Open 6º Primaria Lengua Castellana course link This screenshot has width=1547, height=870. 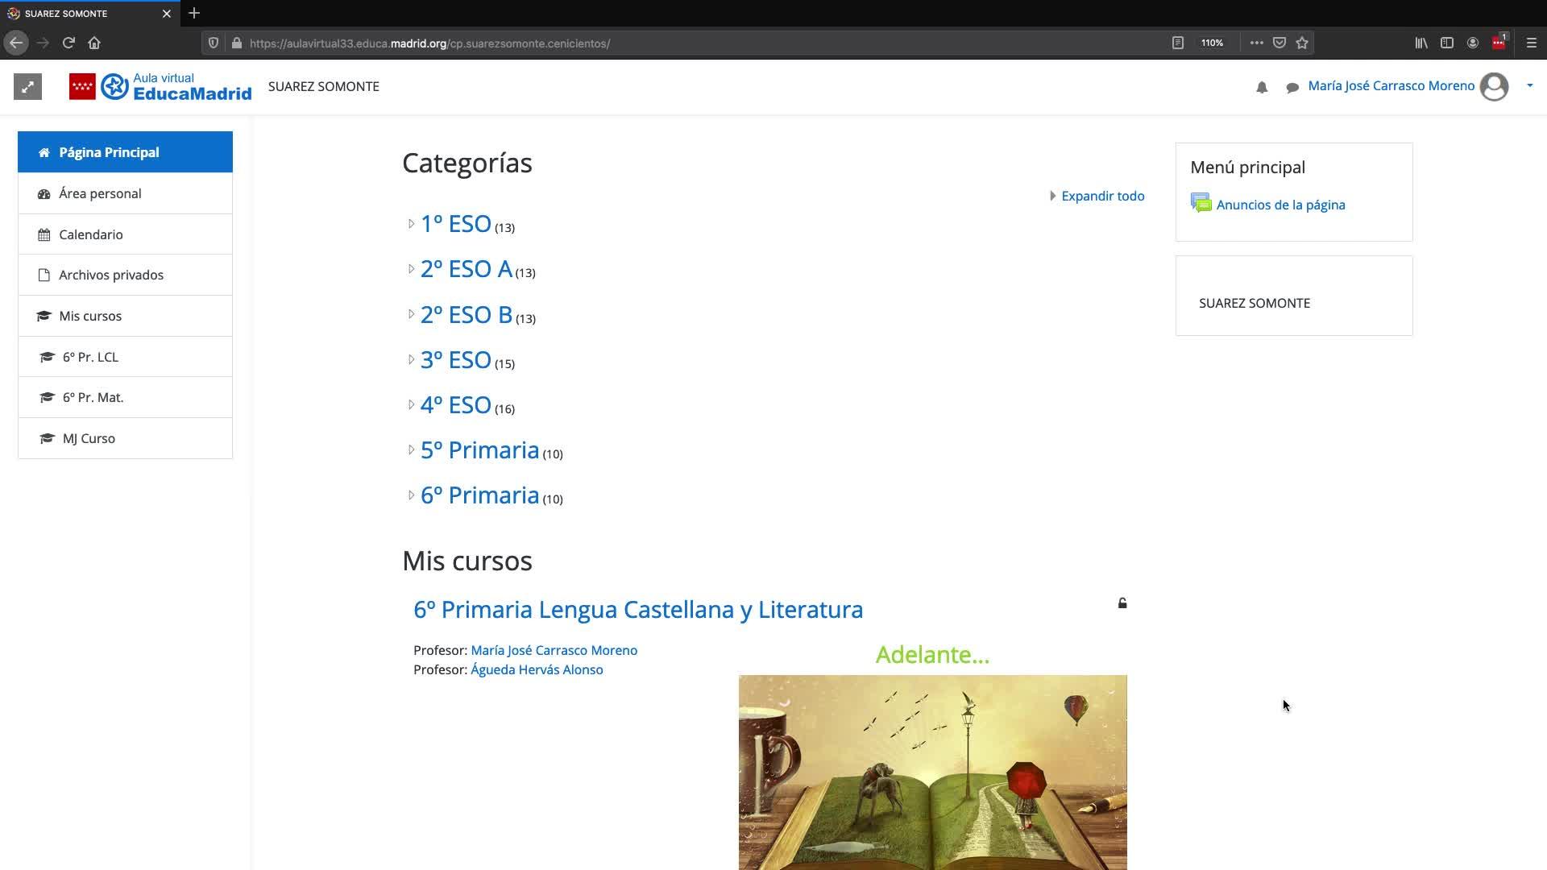click(x=637, y=610)
